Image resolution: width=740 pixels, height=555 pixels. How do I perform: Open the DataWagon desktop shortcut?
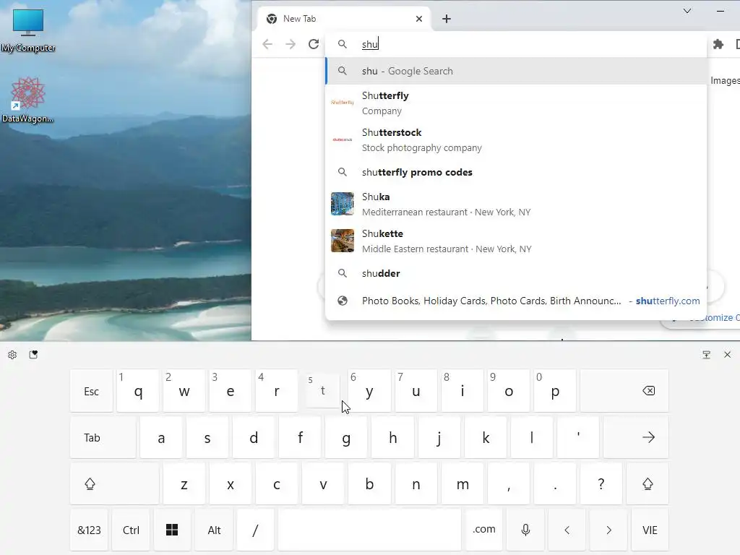[x=28, y=100]
